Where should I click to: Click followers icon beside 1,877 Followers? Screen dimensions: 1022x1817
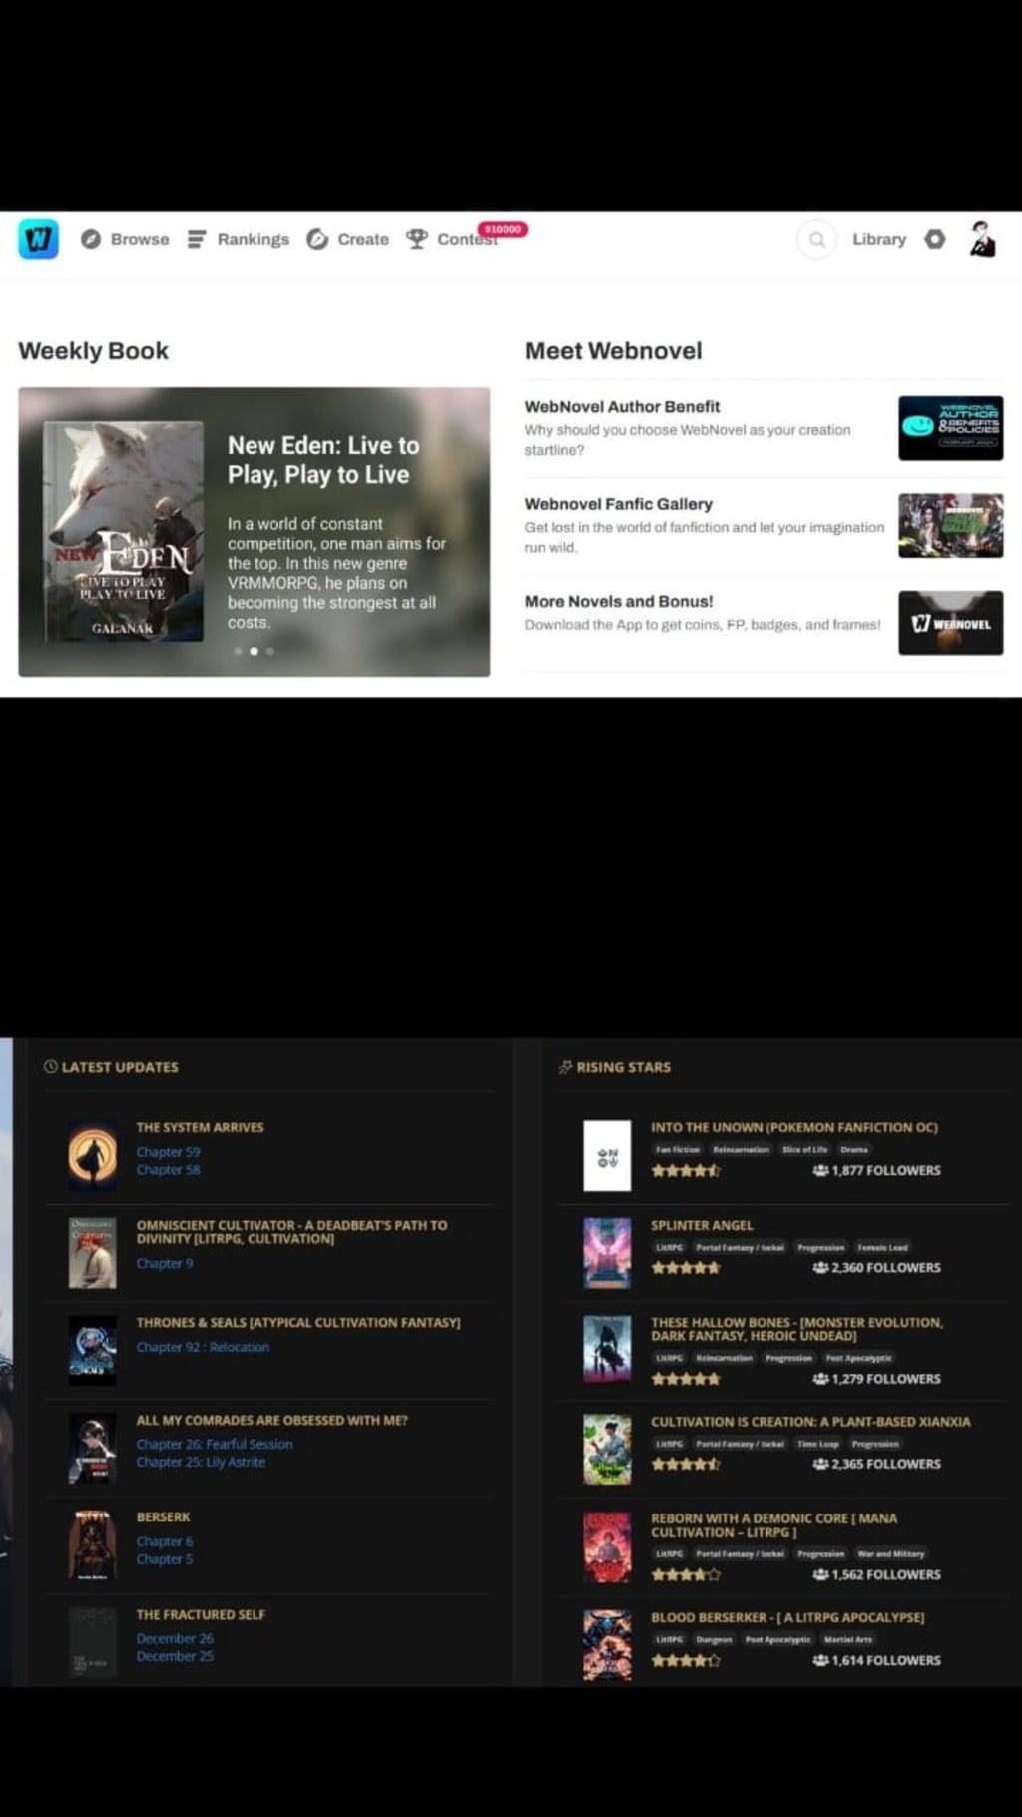tap(820, 1170)
